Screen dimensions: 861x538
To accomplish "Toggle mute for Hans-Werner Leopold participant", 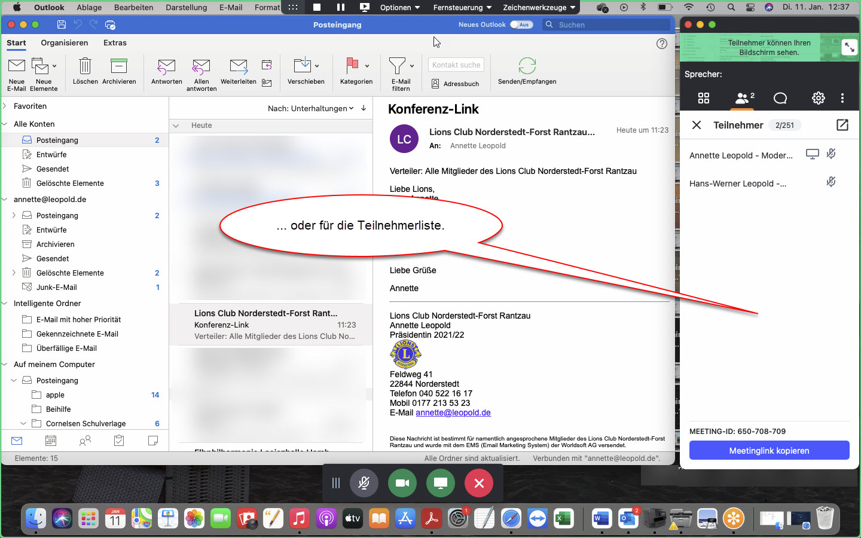I will 831,182.
